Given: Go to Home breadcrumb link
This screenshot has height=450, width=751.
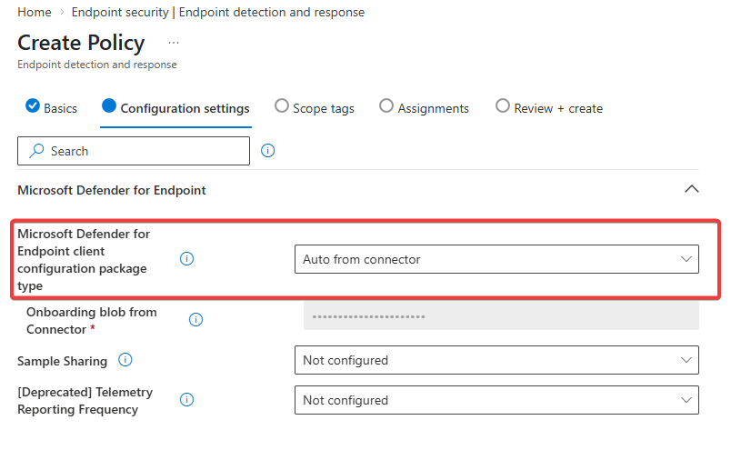Looking at the screenshot, I should [x=35, y=12].
